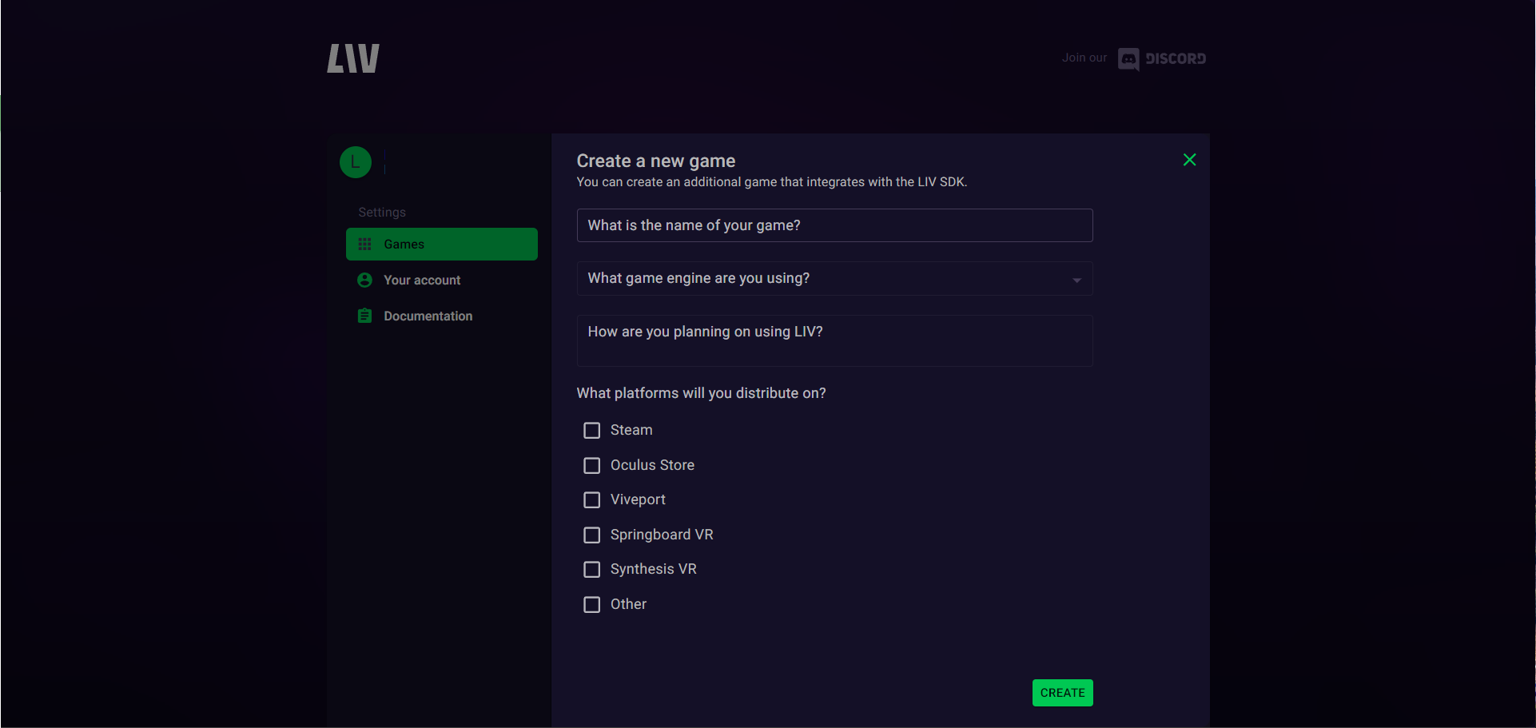The width and height of the screenshot is (1536, 728).
Task: Click the planning on using LIV textbox
Action: click(834, 340)
